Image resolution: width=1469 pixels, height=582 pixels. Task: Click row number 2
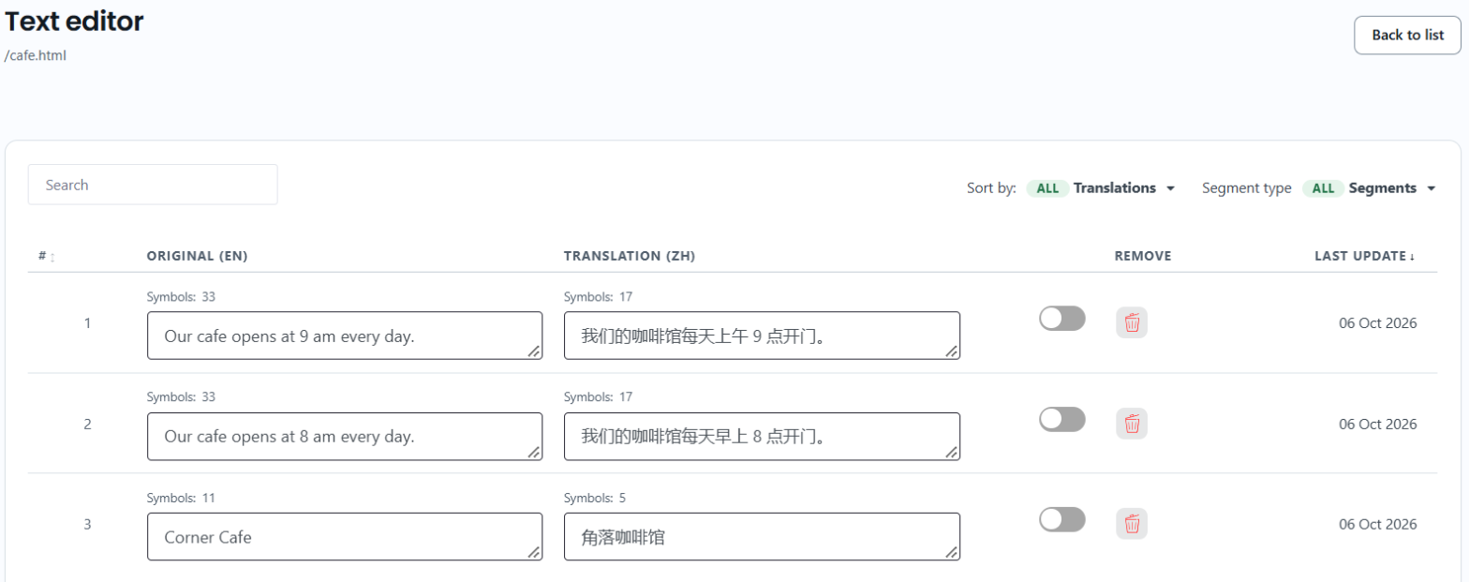87,424
